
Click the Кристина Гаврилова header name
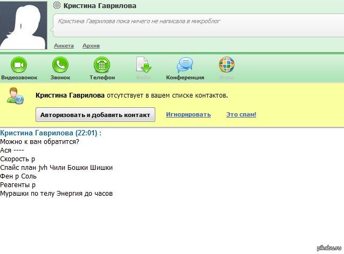100,6
